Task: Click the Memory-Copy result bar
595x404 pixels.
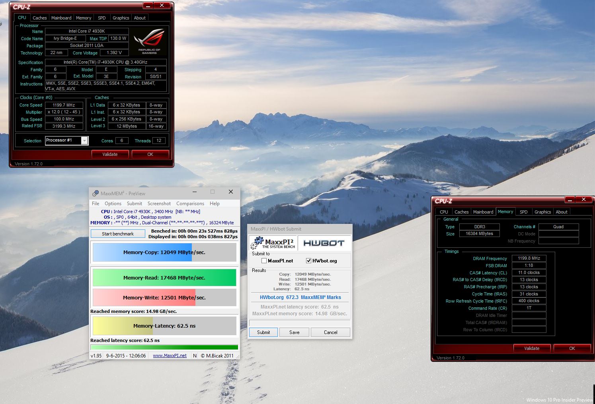Action: (164, 252)
